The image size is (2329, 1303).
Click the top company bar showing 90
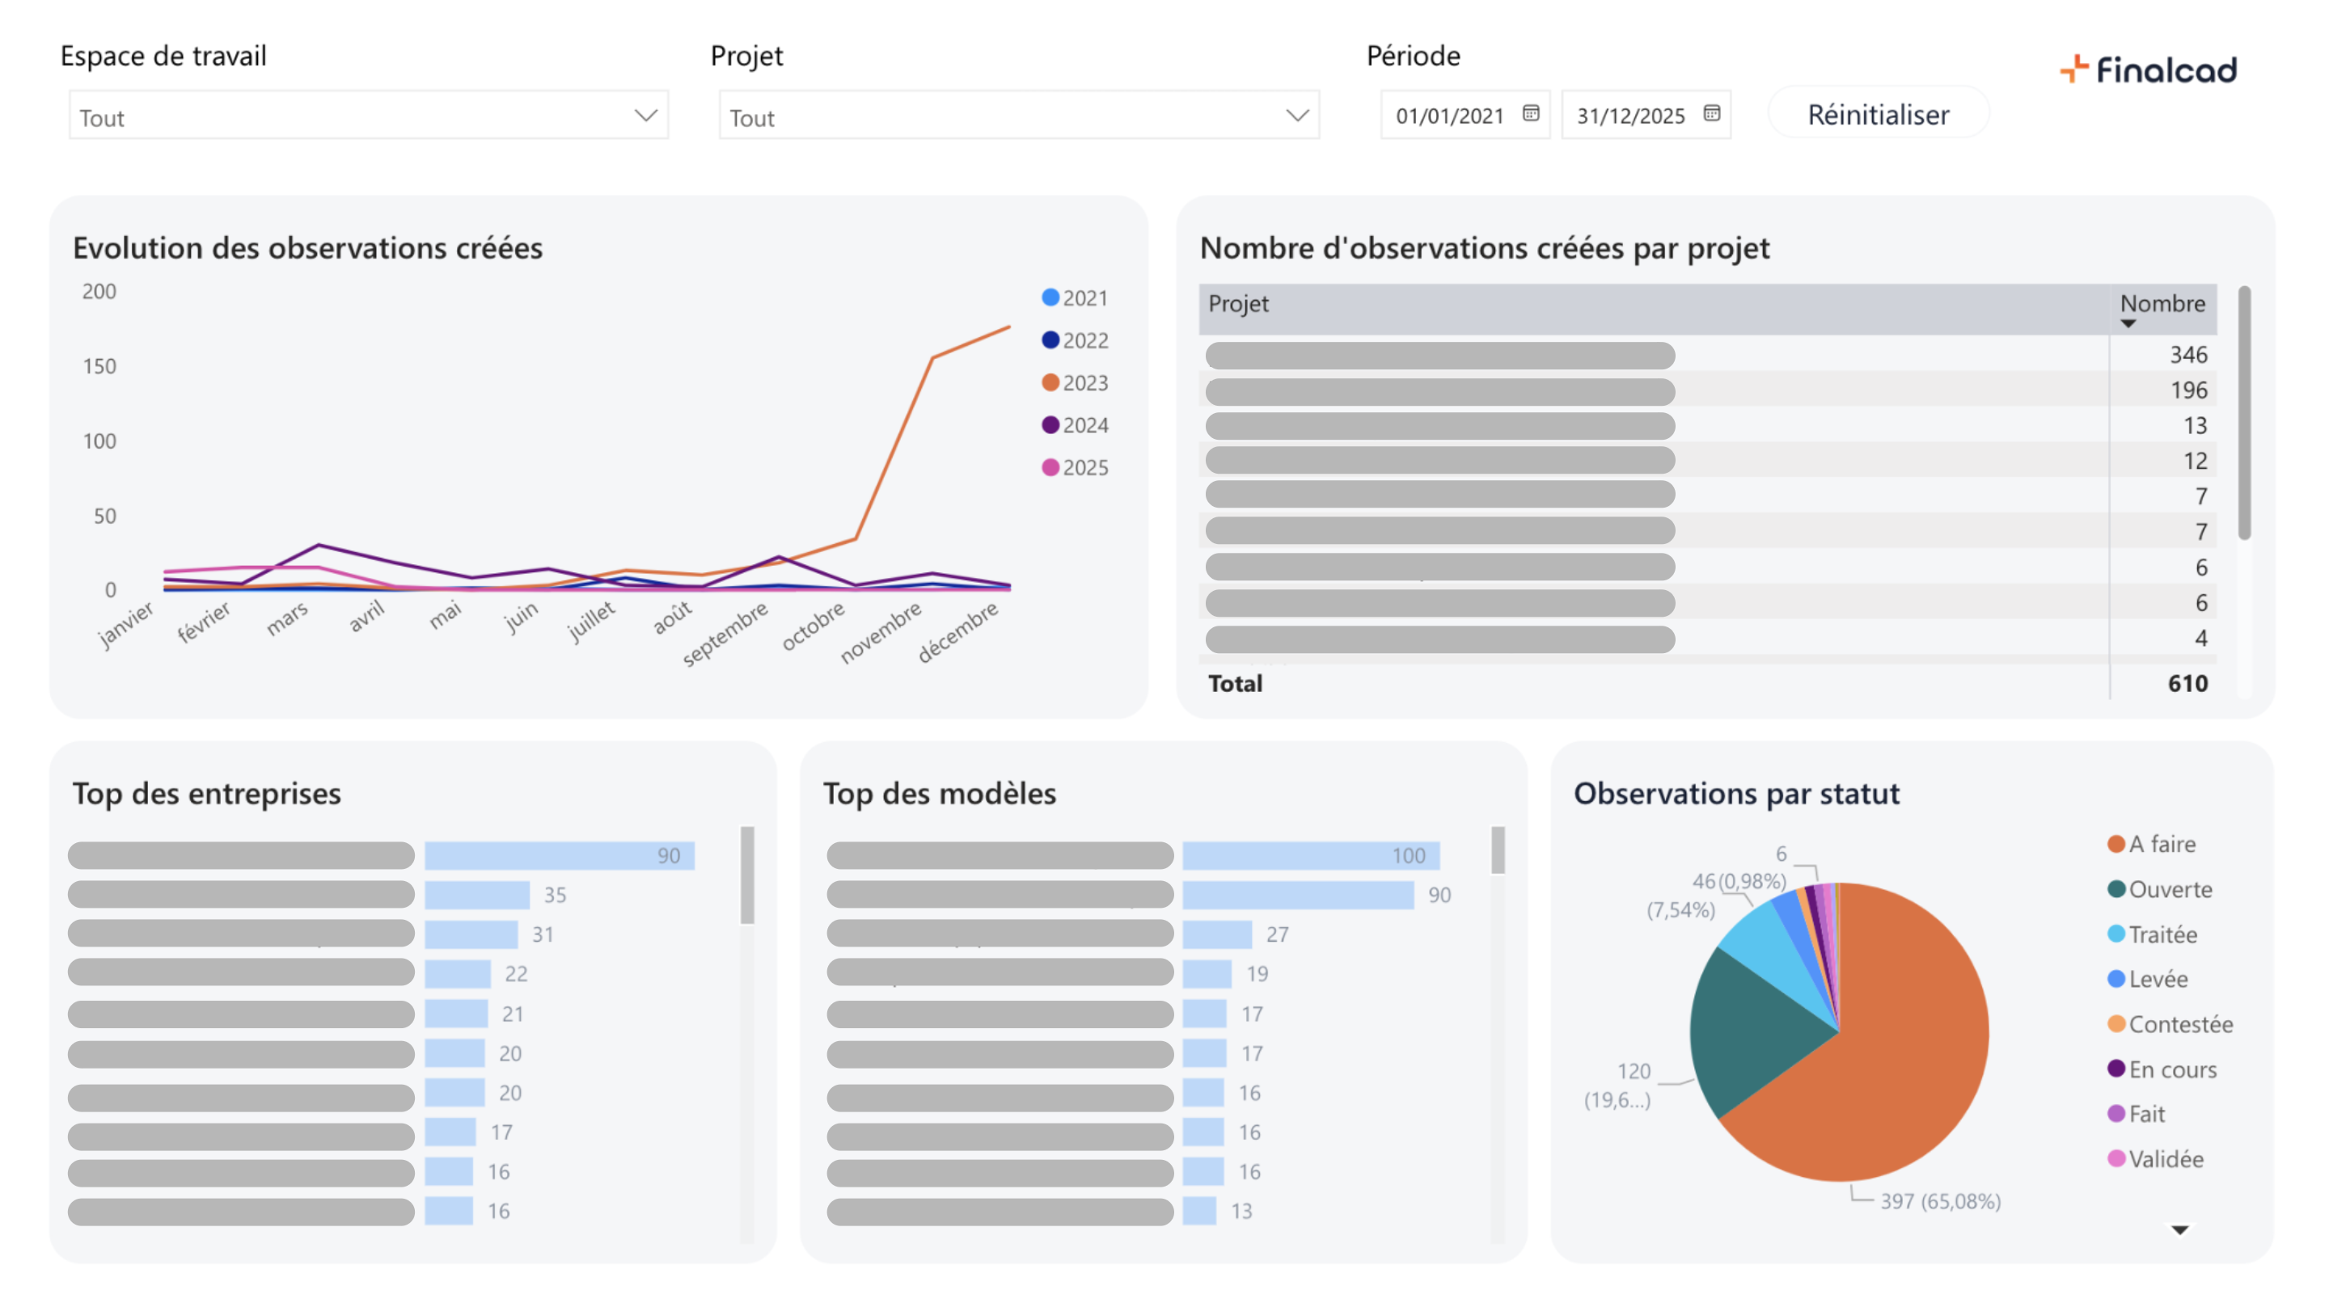[558, 856]
